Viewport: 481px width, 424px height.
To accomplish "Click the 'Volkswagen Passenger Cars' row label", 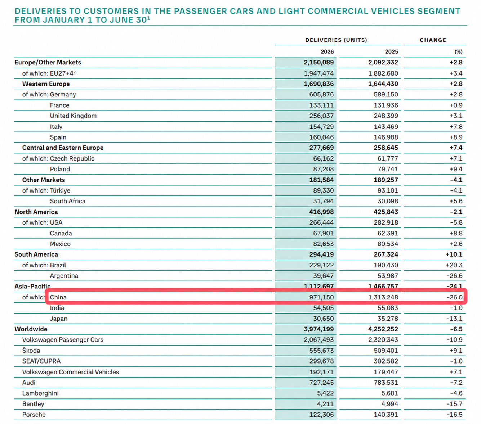I will (63, 339).
